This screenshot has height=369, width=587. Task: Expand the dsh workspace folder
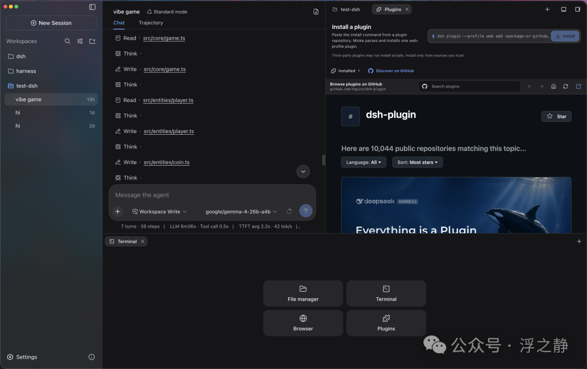[51, 56]
